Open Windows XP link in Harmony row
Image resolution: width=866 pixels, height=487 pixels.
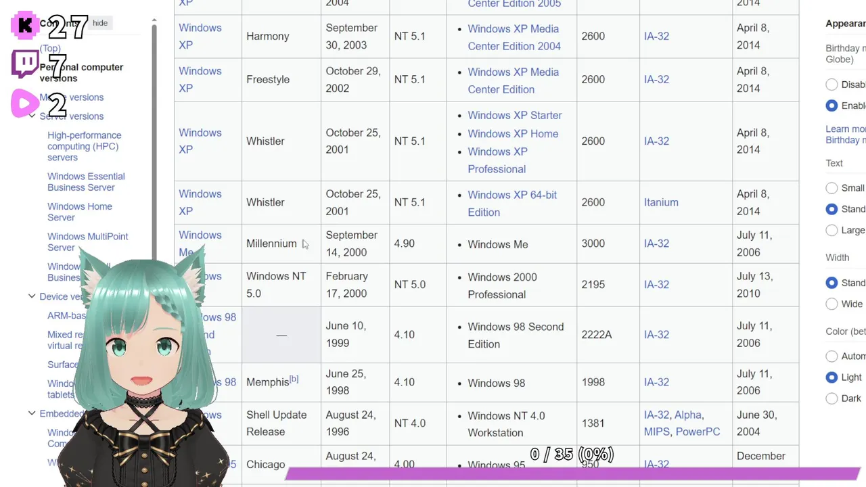coord(200,37)
